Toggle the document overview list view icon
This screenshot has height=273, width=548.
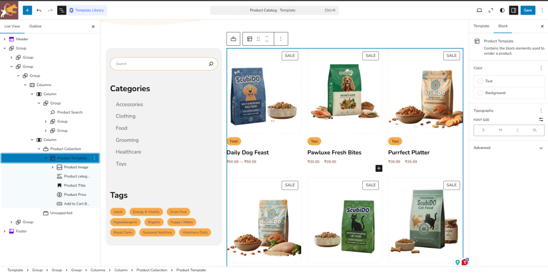62,10
